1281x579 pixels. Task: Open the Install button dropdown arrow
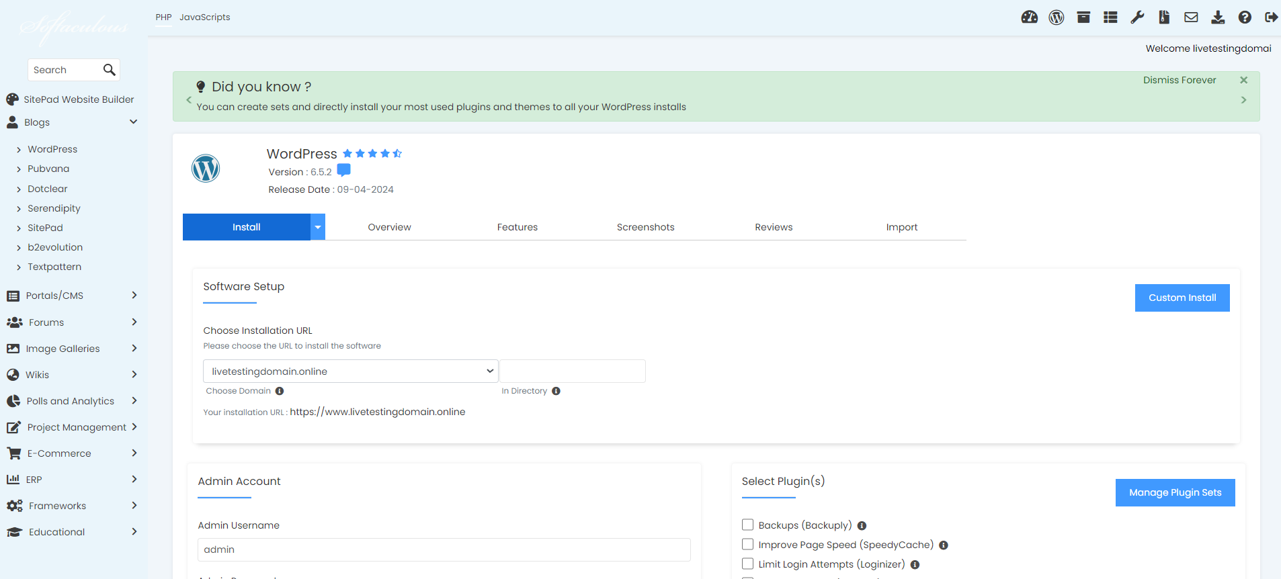point(318,227)
